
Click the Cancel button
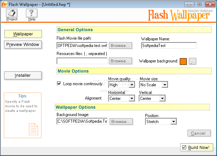199,133
